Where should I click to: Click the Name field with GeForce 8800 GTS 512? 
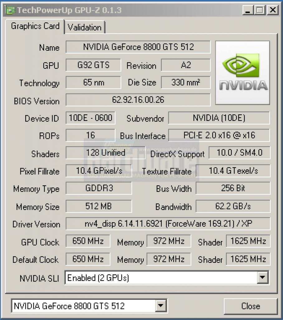pos(138,47)
